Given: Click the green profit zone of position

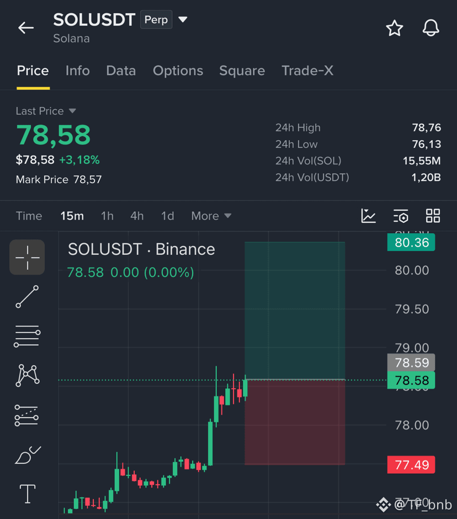Looking at the screenshot, I should (295, 311).
